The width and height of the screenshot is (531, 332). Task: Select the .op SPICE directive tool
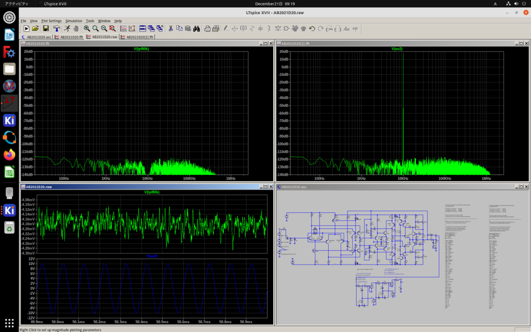coord(355,29)
